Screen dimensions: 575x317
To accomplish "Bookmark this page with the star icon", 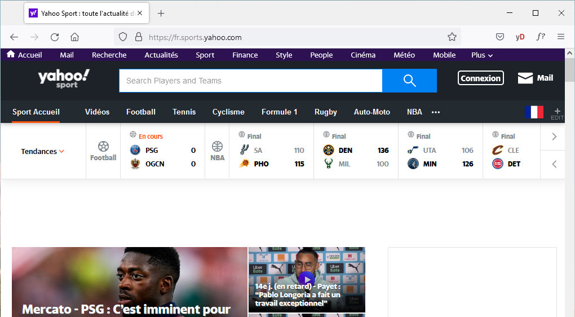I will pyautogui.click(x=452, y=37).
